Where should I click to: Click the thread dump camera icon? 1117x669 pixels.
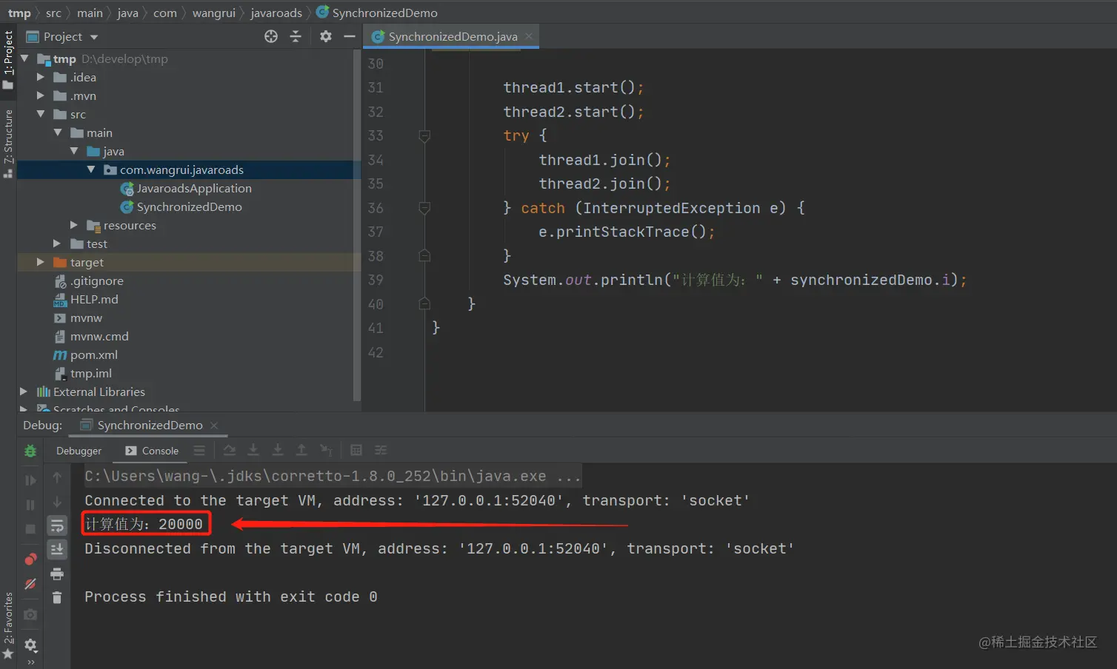[30, 614]
